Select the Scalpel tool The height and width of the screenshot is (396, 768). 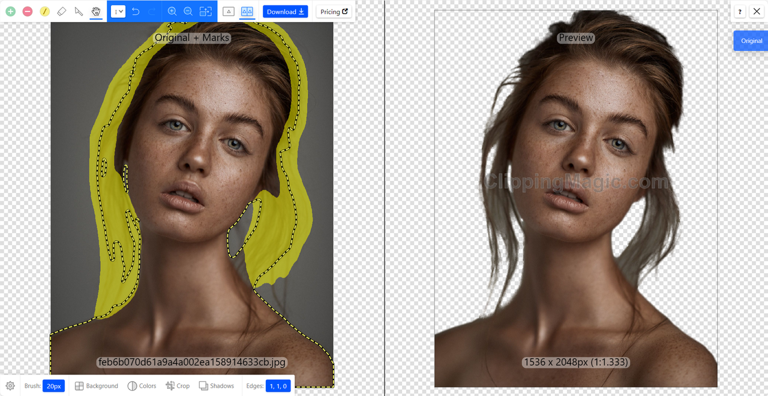[x=79, y=11]
